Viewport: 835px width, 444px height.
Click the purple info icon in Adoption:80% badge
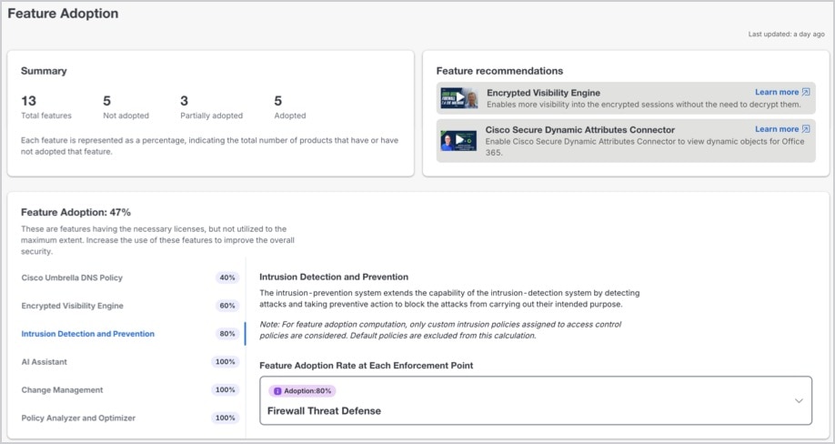pos(277,391)
